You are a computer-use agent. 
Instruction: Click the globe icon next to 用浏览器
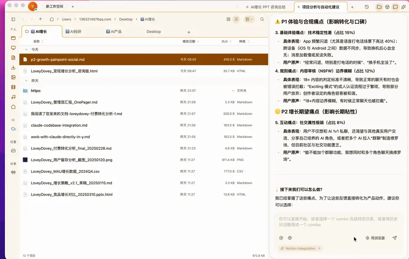[368, 238]
